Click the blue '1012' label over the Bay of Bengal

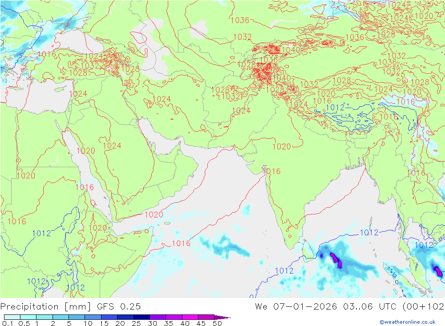(369, 232)
